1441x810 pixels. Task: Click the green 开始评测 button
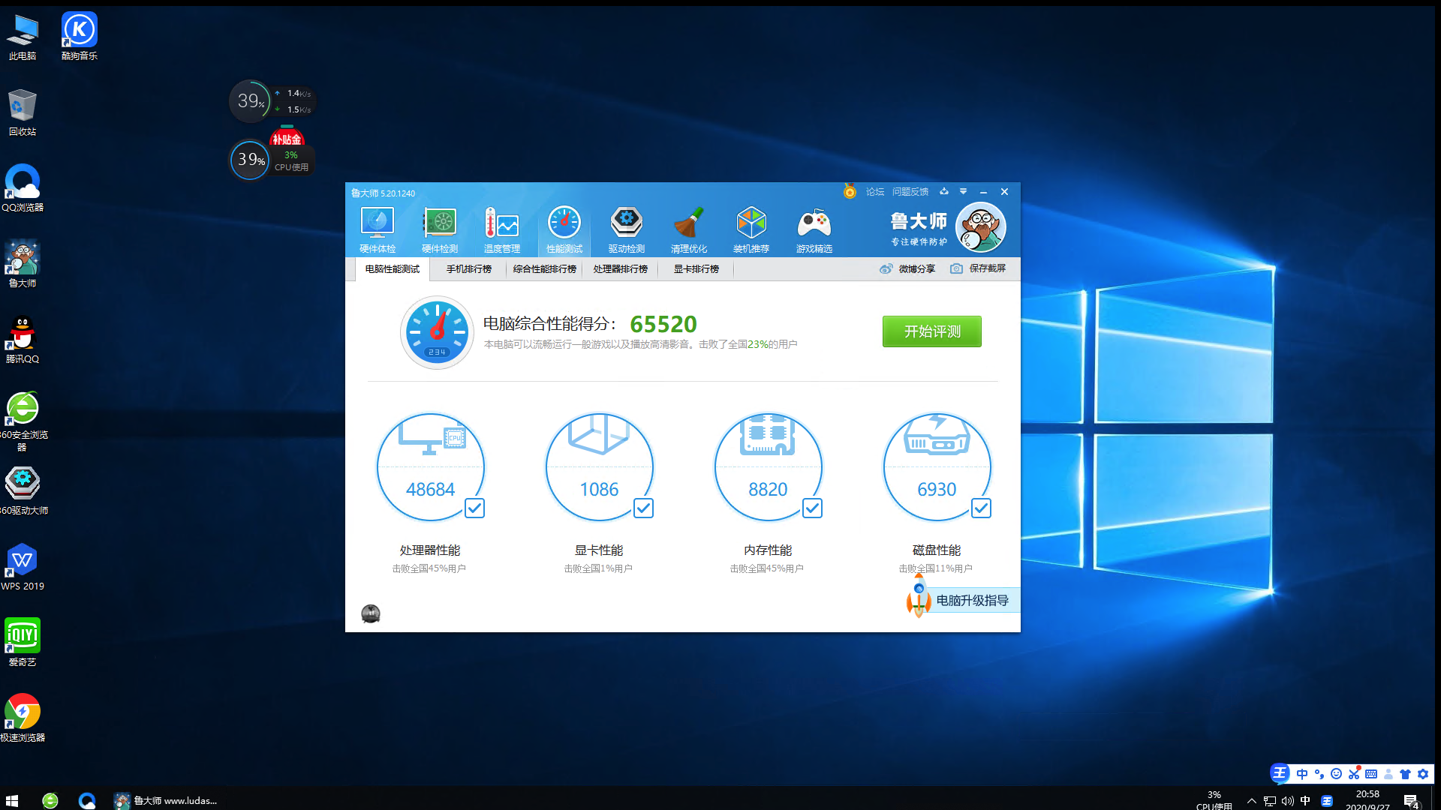[x=931, y=331]
